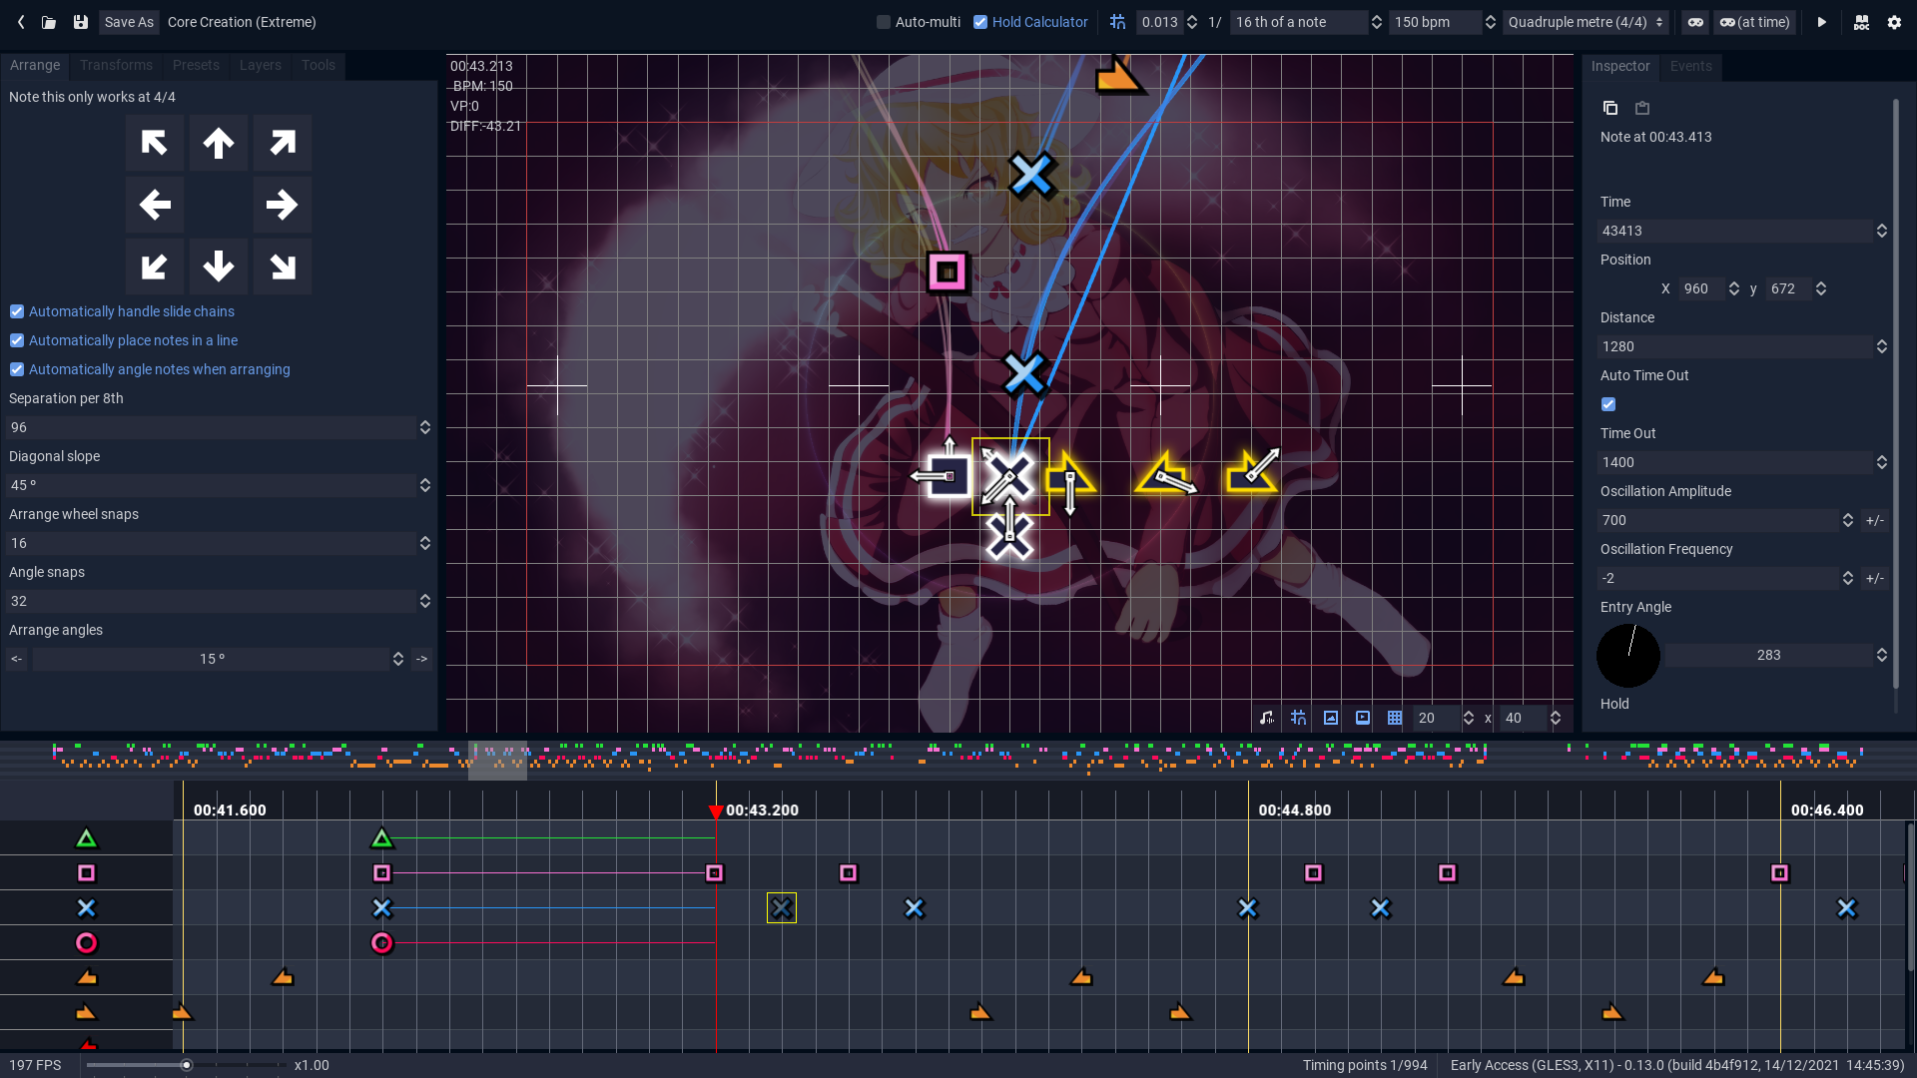This screenshot has height=1078, width=1917.
Task: Select the circle note track icon
Action: coord(87,943)
